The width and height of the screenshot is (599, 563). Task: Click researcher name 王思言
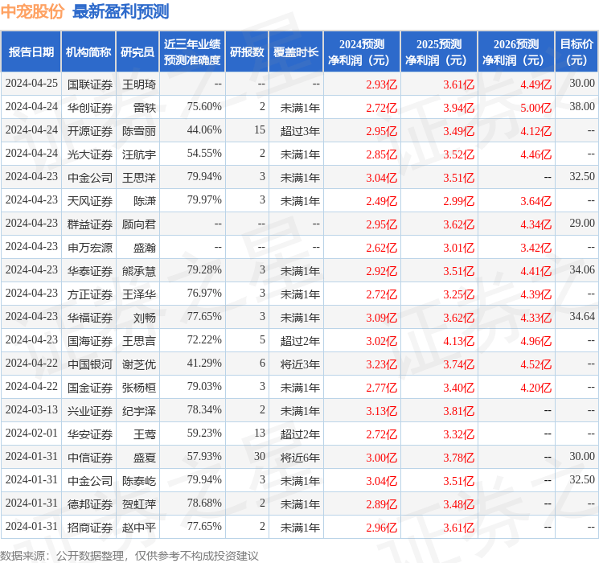[x=139, y=341]
